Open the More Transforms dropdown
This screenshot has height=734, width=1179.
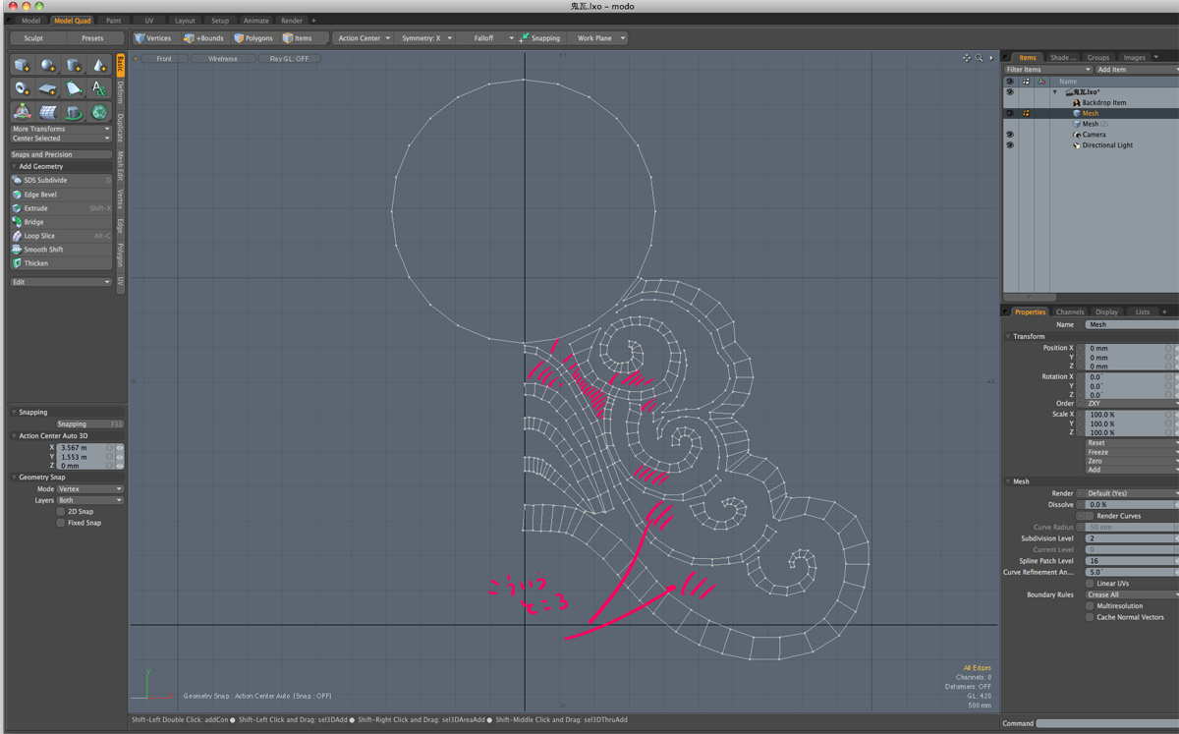tap(61, 129)
